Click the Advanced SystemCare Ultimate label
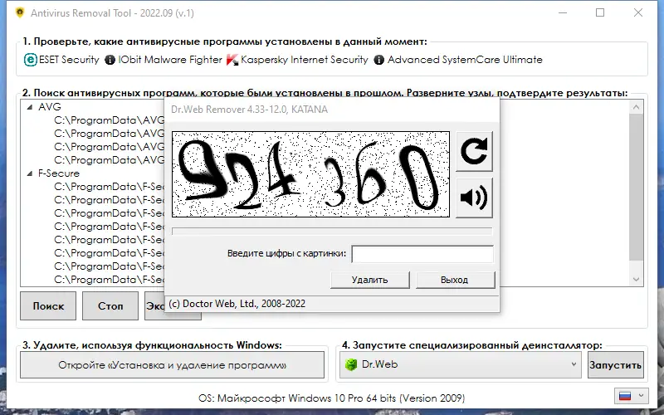Image resolution: width=664 pixels, height=415 pixels. 465,60
